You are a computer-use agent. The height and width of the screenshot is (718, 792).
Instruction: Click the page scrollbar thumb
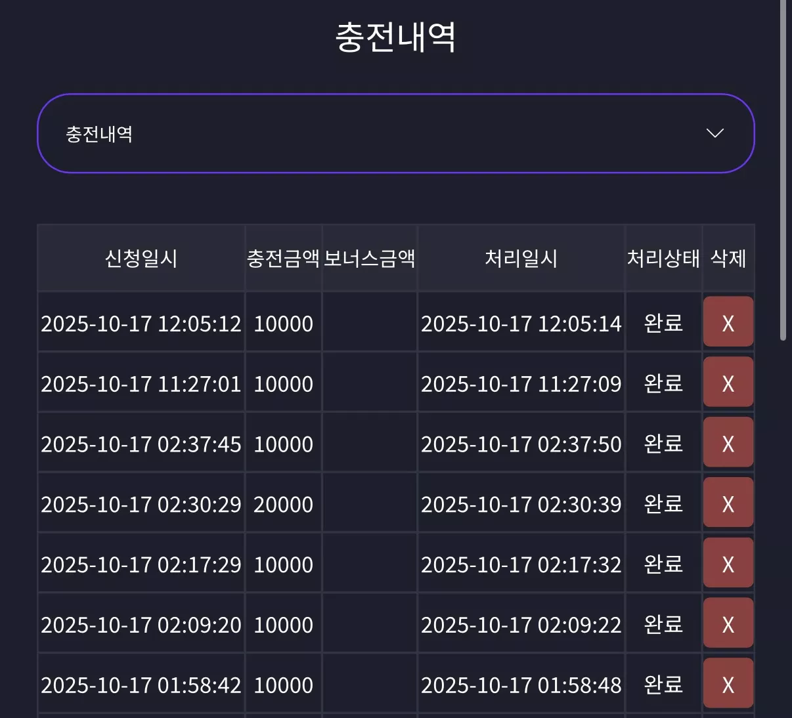[783, 169]
